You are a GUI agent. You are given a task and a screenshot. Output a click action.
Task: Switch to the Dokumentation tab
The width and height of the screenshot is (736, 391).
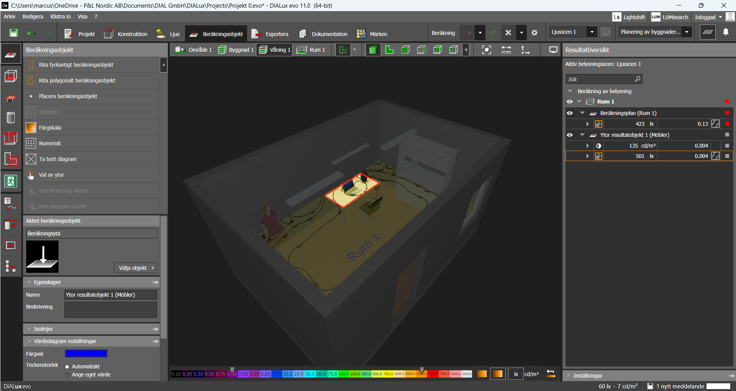click(323, 34)
